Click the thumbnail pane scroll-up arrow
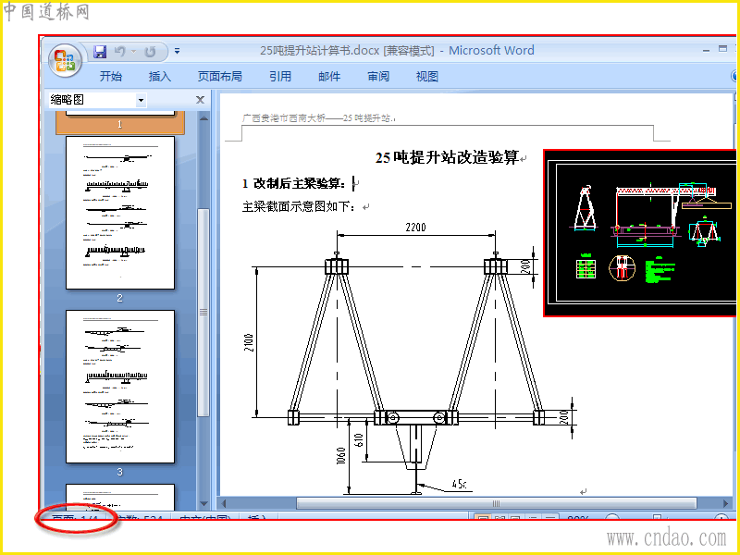740x555 pixels. click(203, 118)
